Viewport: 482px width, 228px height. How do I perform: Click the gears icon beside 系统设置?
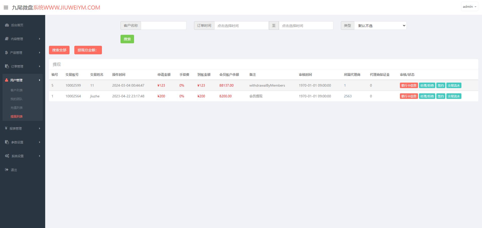pos(7,156)
